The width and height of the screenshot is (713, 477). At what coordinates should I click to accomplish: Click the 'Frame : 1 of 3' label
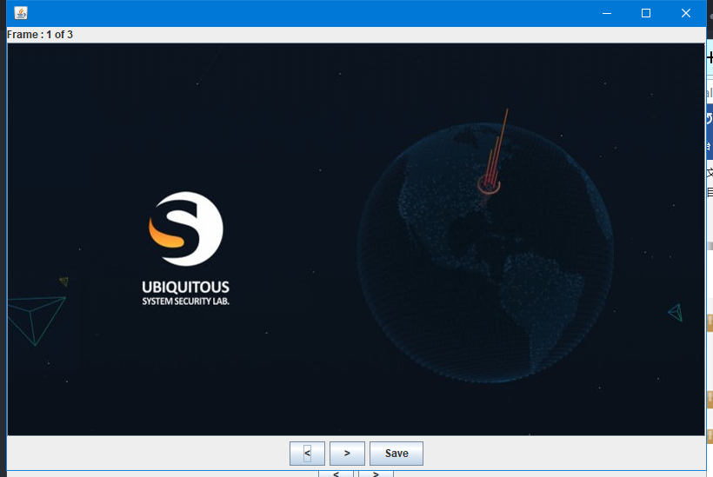tap(40, 35)
